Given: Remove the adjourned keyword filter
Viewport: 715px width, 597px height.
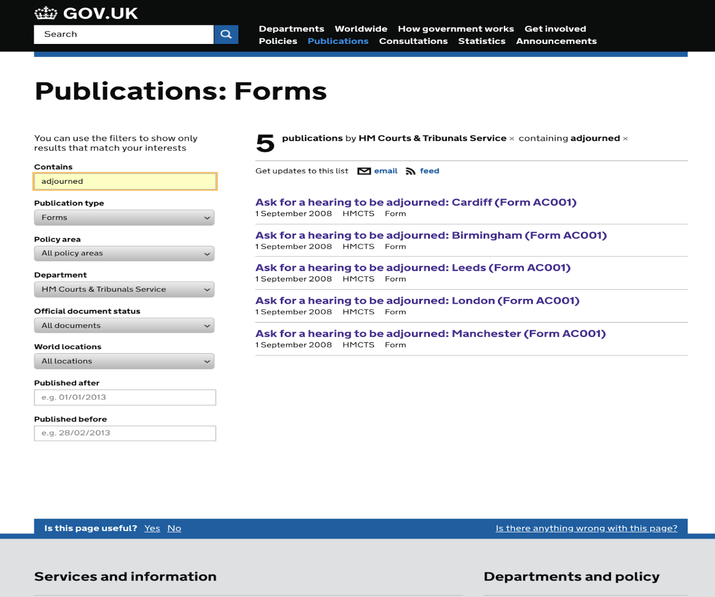Looking at the screenshot, I should pyautogui.click(x=625, y=139).
